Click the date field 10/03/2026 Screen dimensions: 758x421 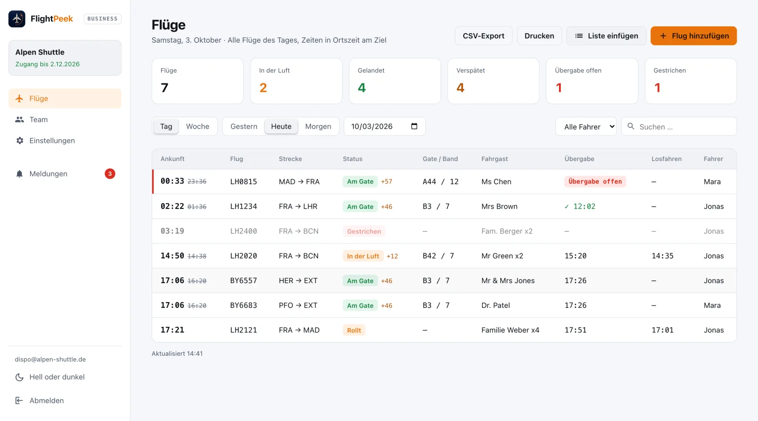click(385, 126)
